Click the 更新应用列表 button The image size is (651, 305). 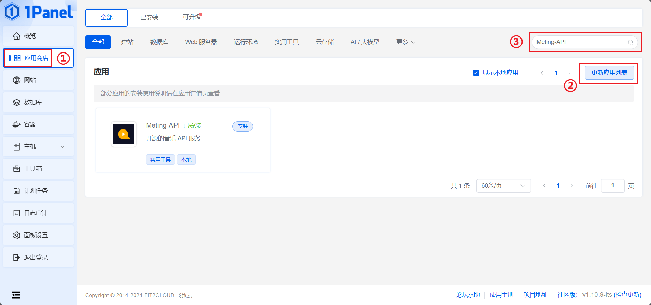(x=609, y=73)
